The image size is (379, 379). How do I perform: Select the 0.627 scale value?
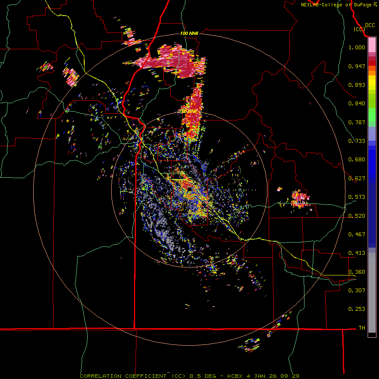coord(357,179)
